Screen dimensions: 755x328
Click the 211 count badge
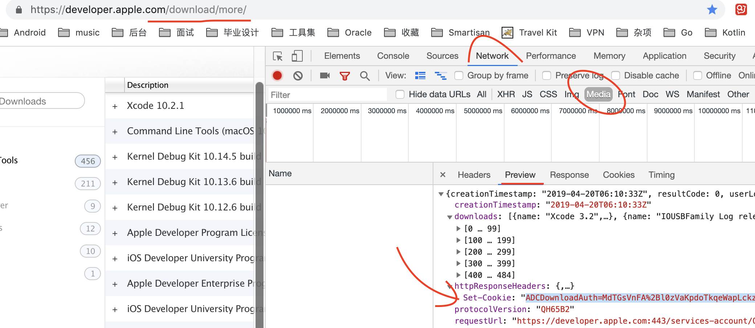tap(88, 184)
